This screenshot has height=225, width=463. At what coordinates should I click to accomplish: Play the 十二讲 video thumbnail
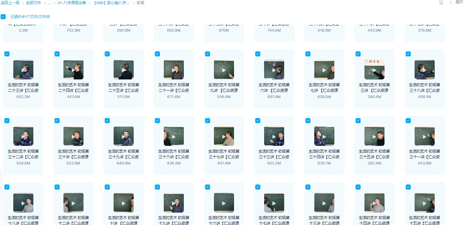73,203
